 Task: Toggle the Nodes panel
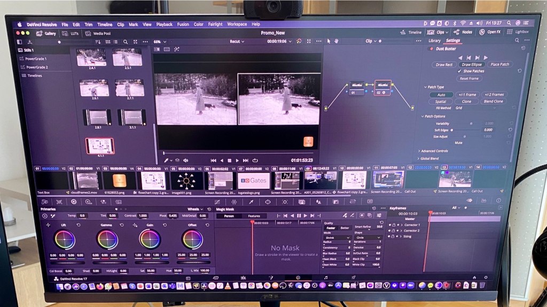tap(463, 32)
